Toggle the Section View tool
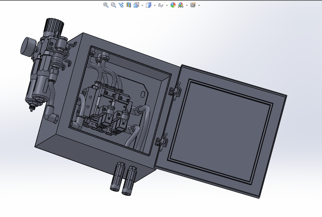The width and height of the screenshot is (322, 217). 129,5
